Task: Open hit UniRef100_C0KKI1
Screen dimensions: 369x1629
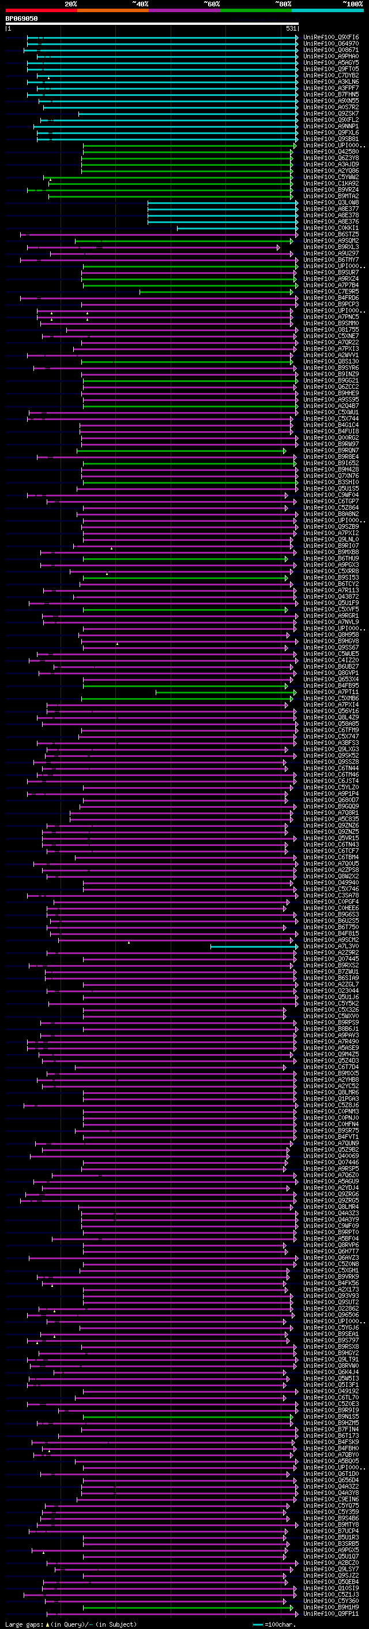Action: 331,228
